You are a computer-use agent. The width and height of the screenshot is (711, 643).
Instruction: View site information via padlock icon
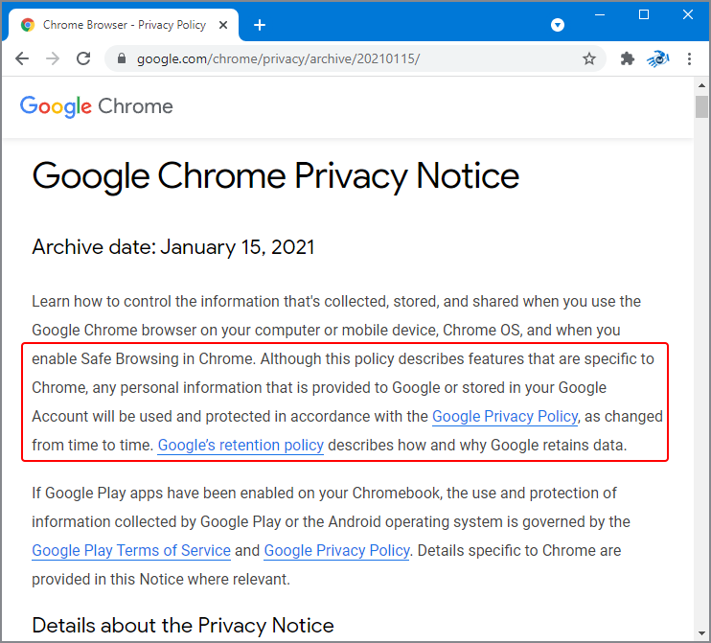[121, 58]
